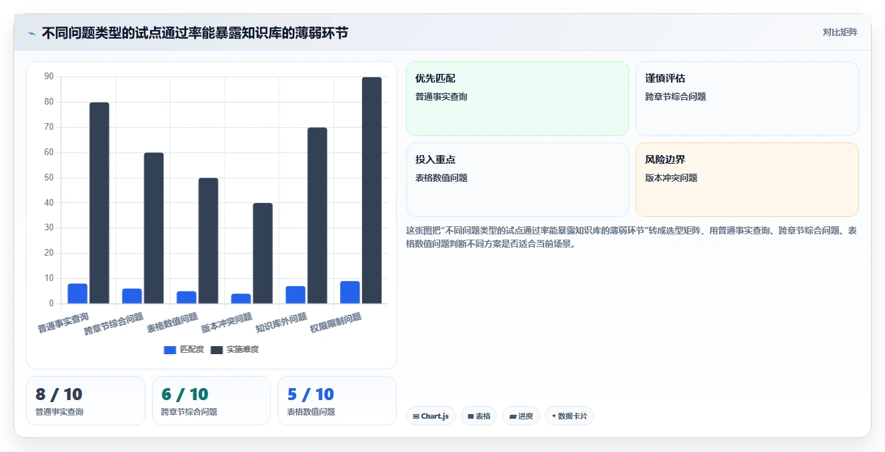Click the 普通事实查询 x-axis label
885x452 pixels.
(x=63, y=323)
